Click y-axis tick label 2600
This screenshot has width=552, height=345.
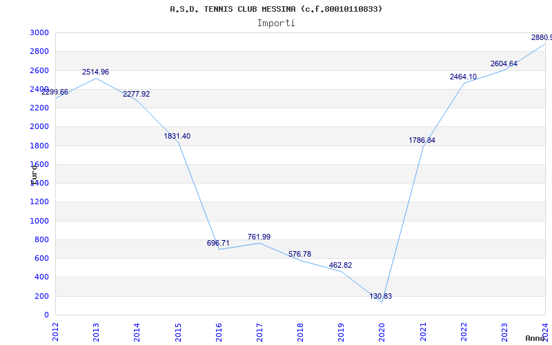pos(39,70)
